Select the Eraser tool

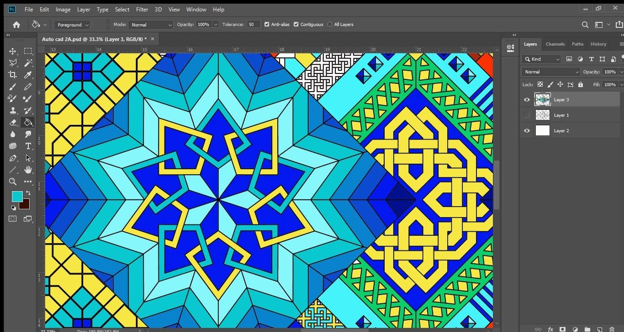point(13,122)
